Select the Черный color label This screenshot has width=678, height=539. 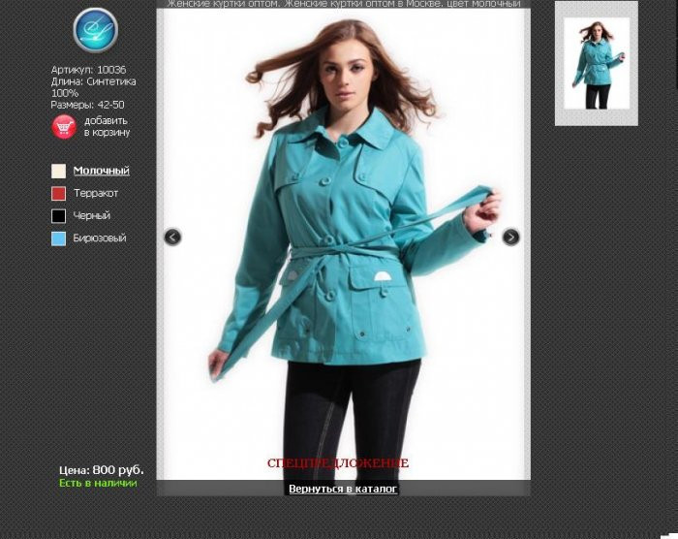pos(92,215)
